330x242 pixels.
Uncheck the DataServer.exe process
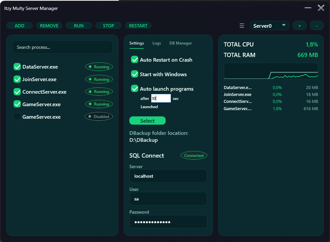pos(17,67)
